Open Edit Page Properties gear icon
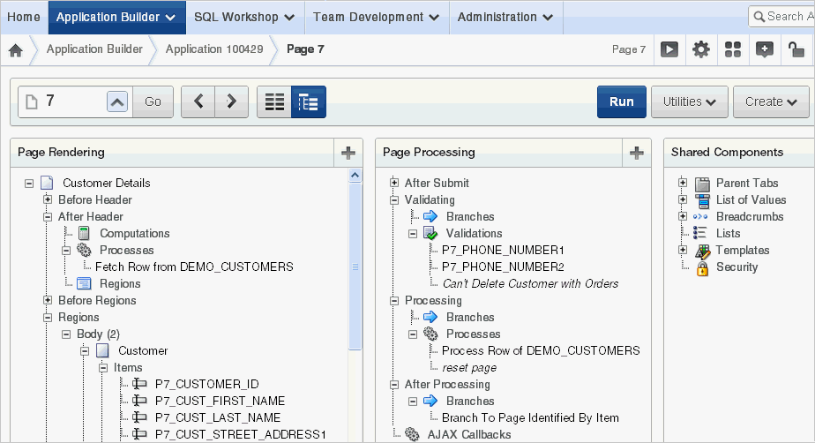 click(700, 49)
